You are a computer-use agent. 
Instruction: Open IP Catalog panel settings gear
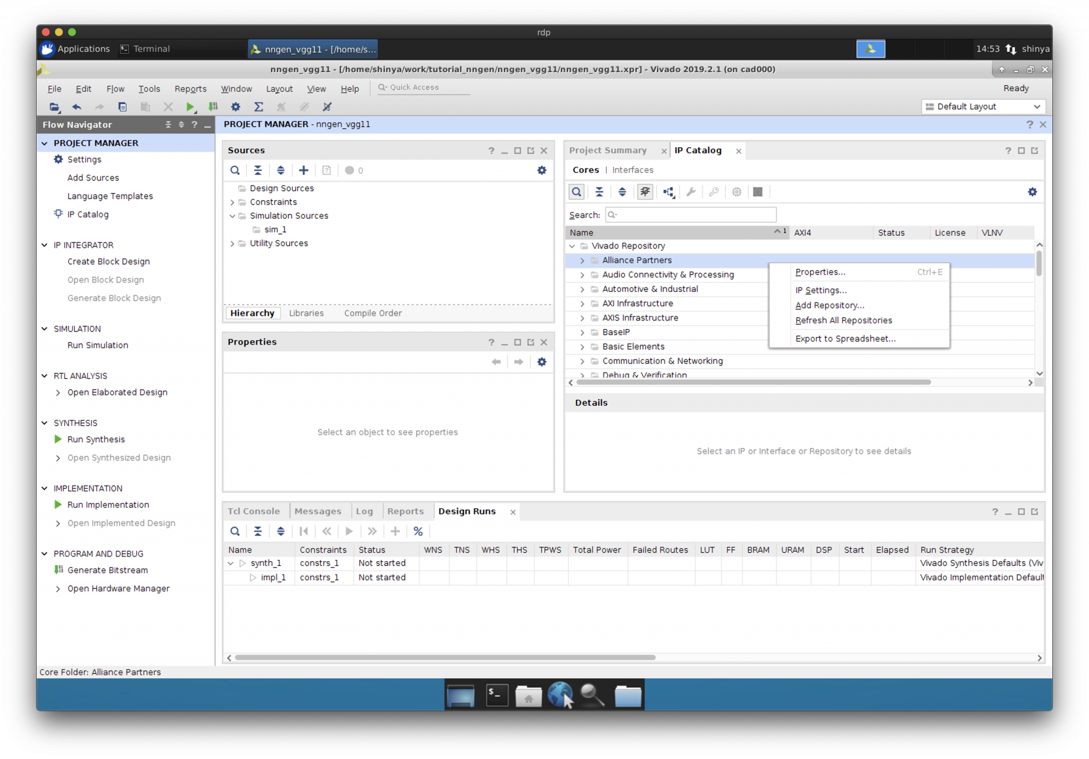(x=1032, y=192)
